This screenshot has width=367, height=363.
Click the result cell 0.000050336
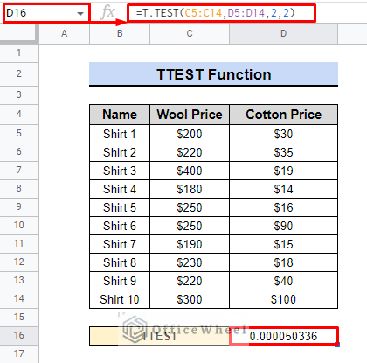click(x=284, y=336)
